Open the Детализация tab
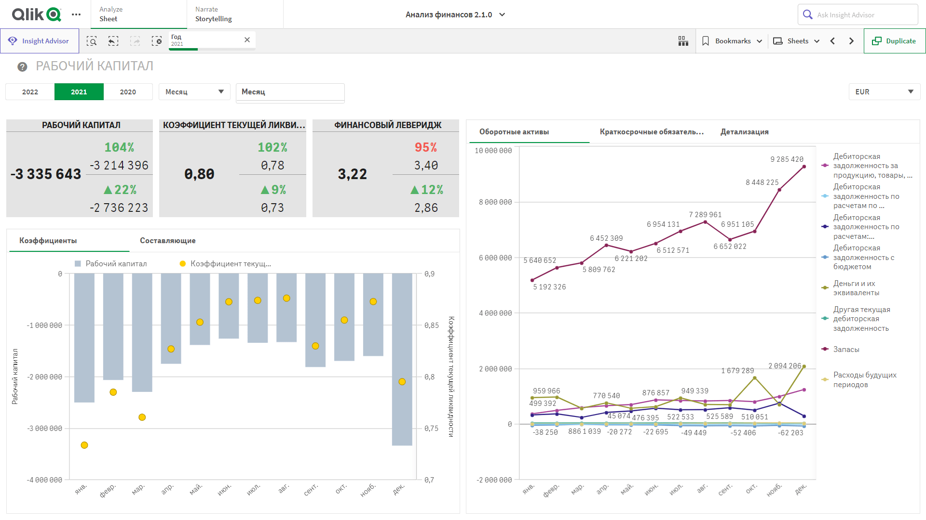The width and height of the screenshot is (926, 520). point(744,132)
